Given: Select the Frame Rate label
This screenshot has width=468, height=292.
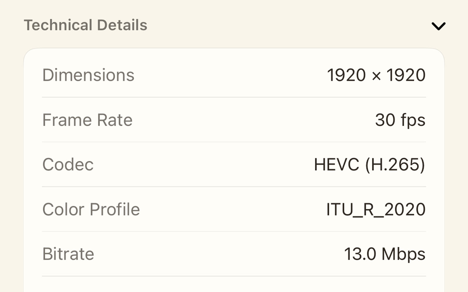Looking at the screenshot, I should point(87,120).
